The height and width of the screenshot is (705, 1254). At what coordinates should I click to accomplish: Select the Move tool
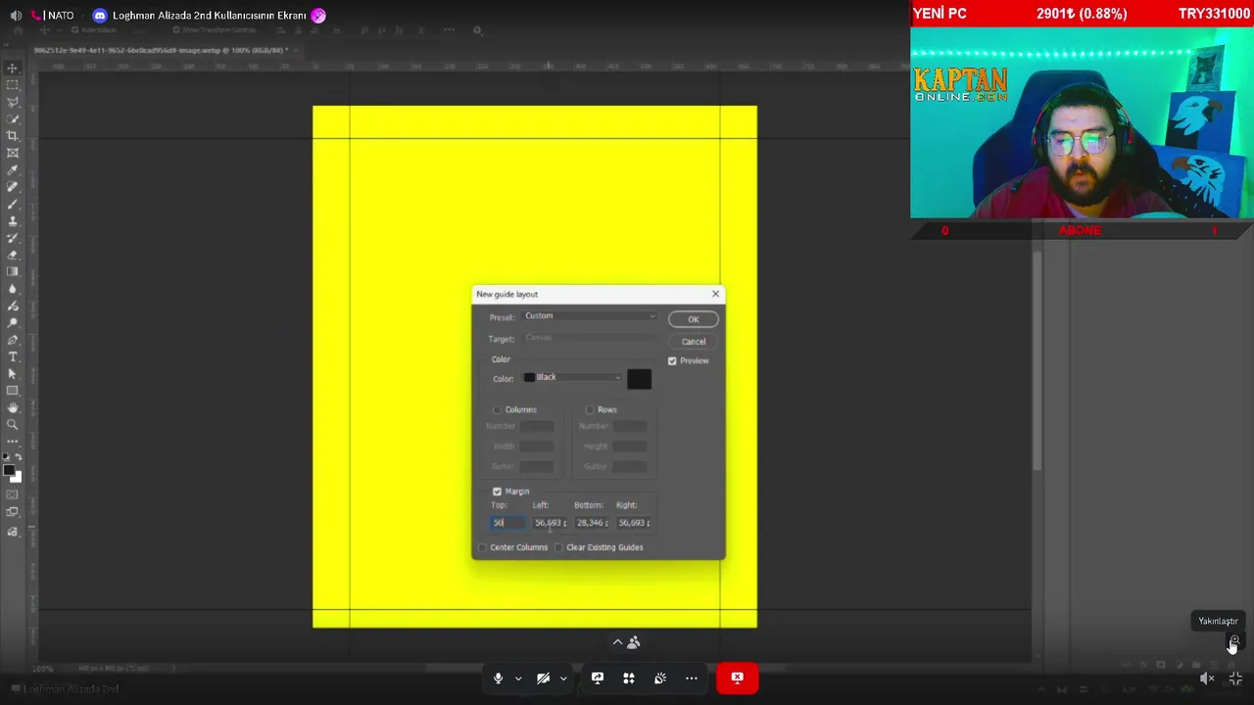click(13, 68)
